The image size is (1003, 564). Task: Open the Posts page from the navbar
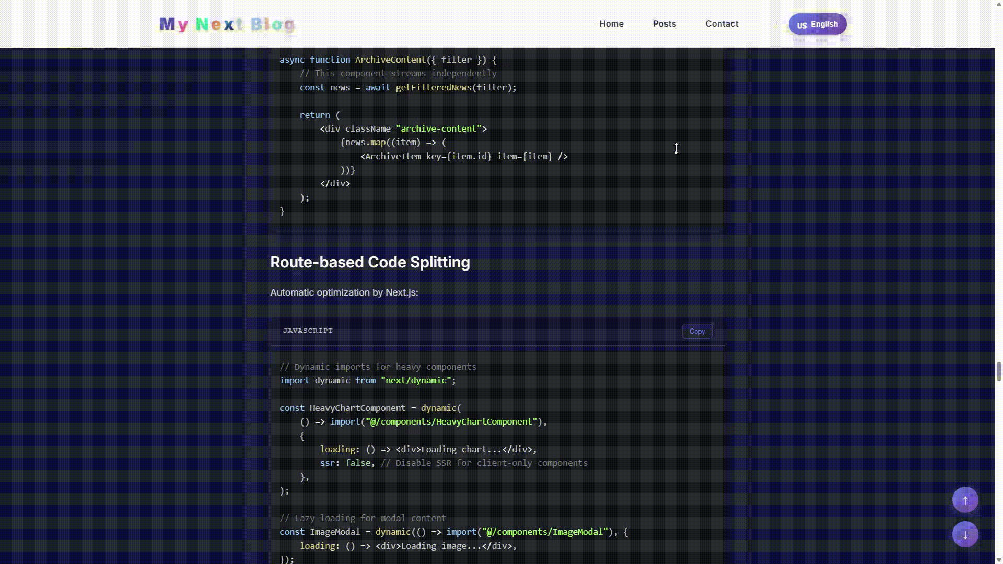coord(664,23)
